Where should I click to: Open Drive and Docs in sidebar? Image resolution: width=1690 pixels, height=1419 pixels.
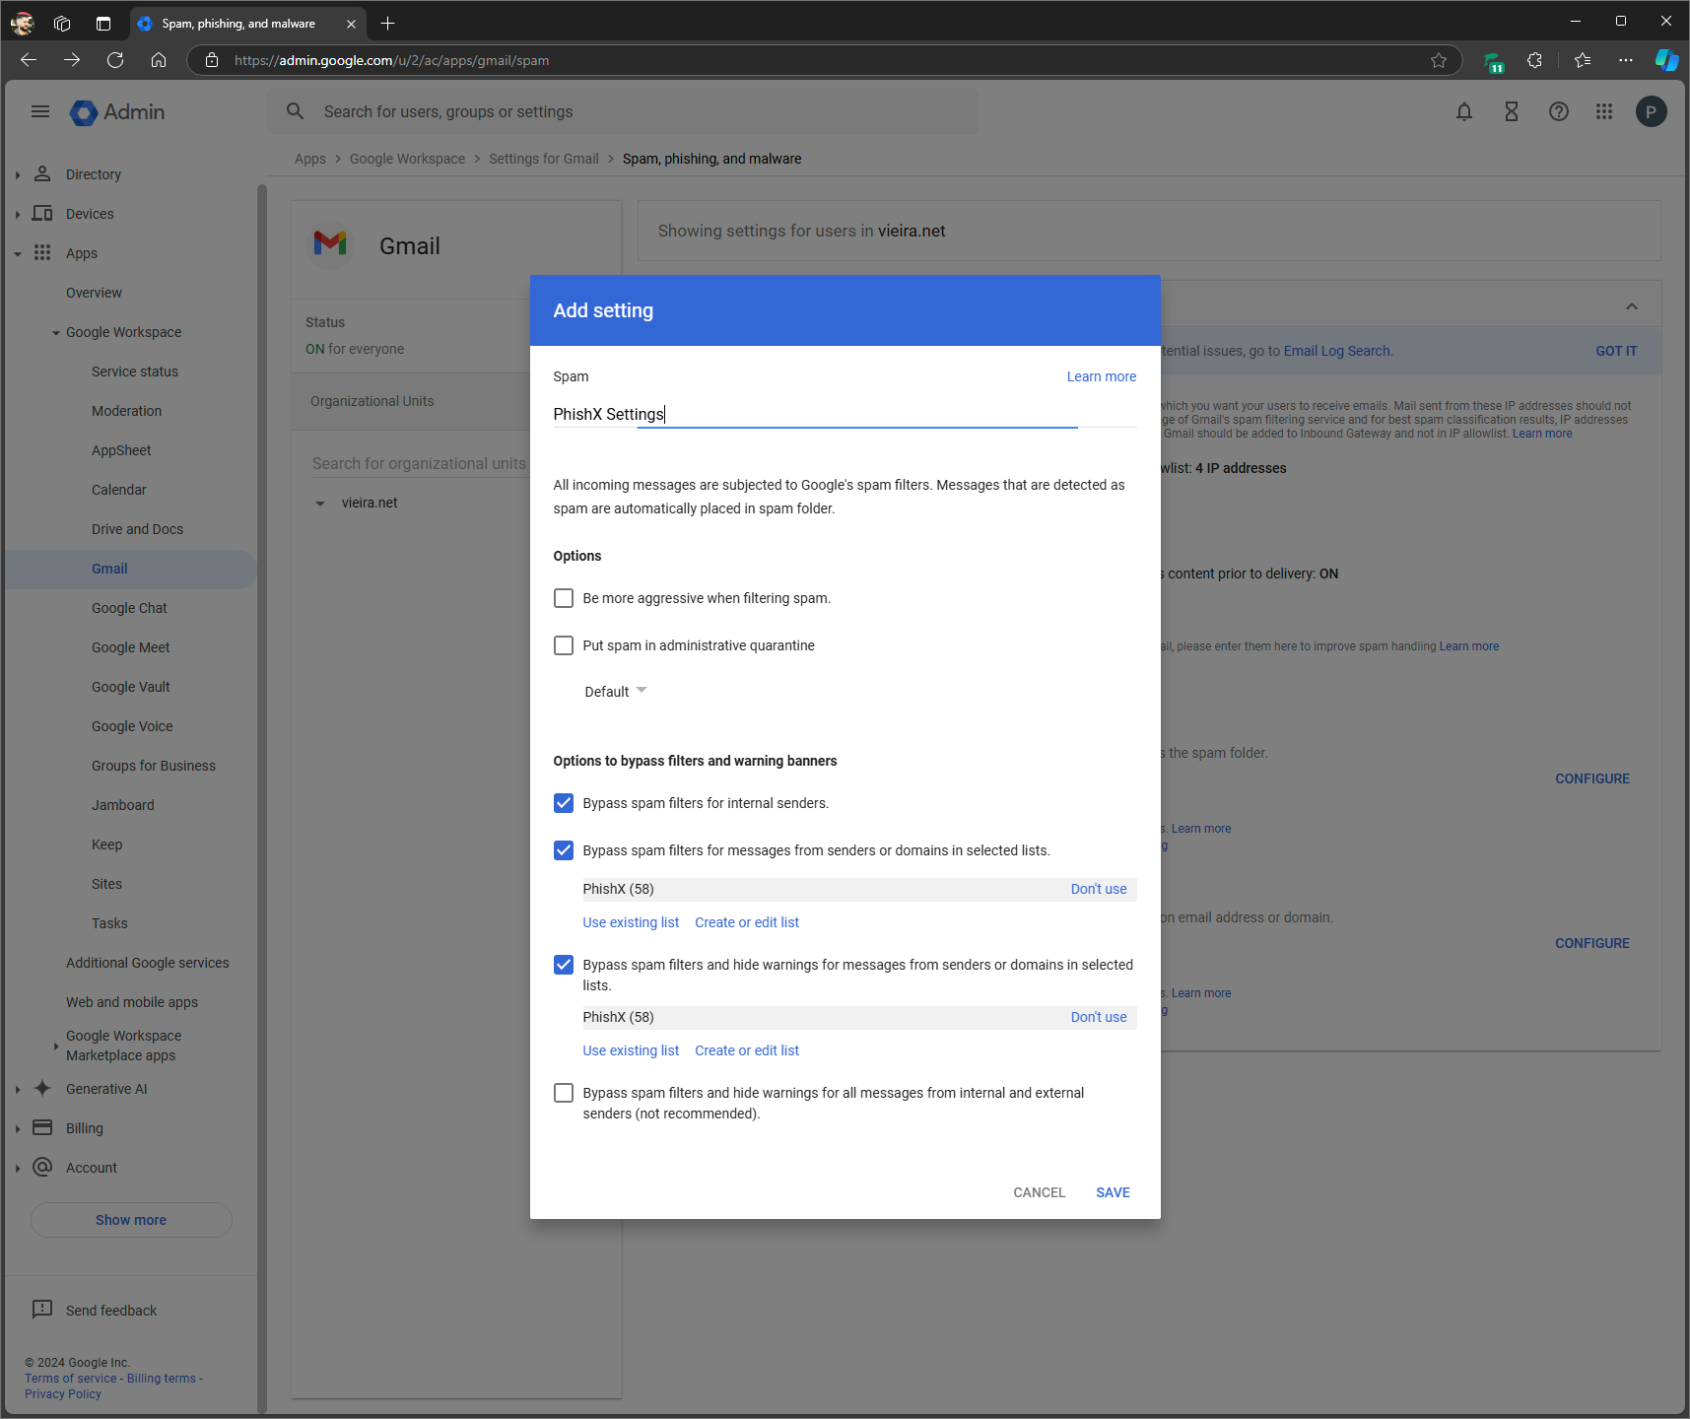(138, 529)
